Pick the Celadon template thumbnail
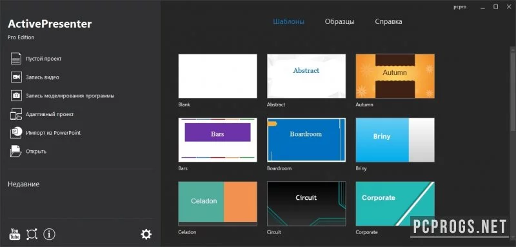The width and height of the screenshot is (516, 247). (217, 204)
